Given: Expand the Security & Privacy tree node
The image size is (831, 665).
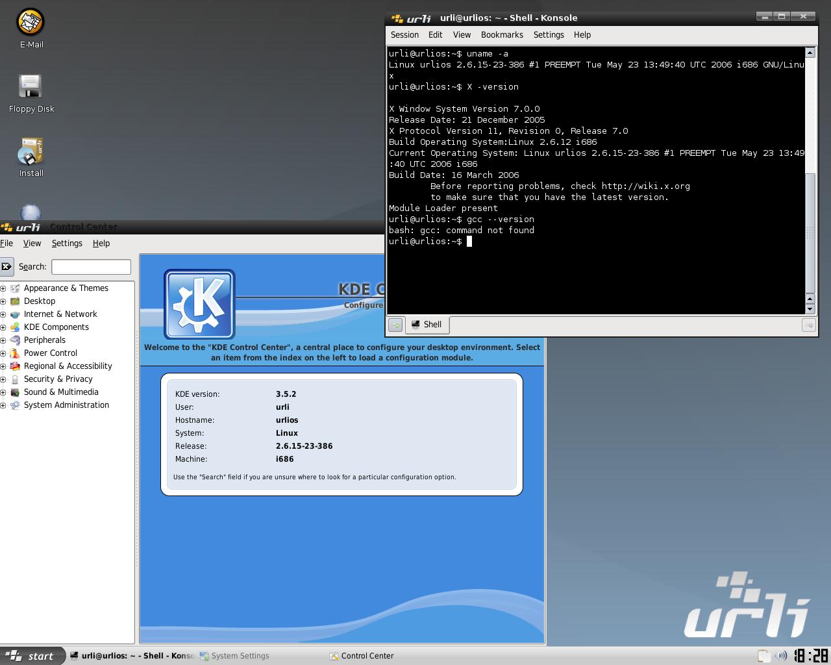Looking at the screenshot, I should click(3, 379).
